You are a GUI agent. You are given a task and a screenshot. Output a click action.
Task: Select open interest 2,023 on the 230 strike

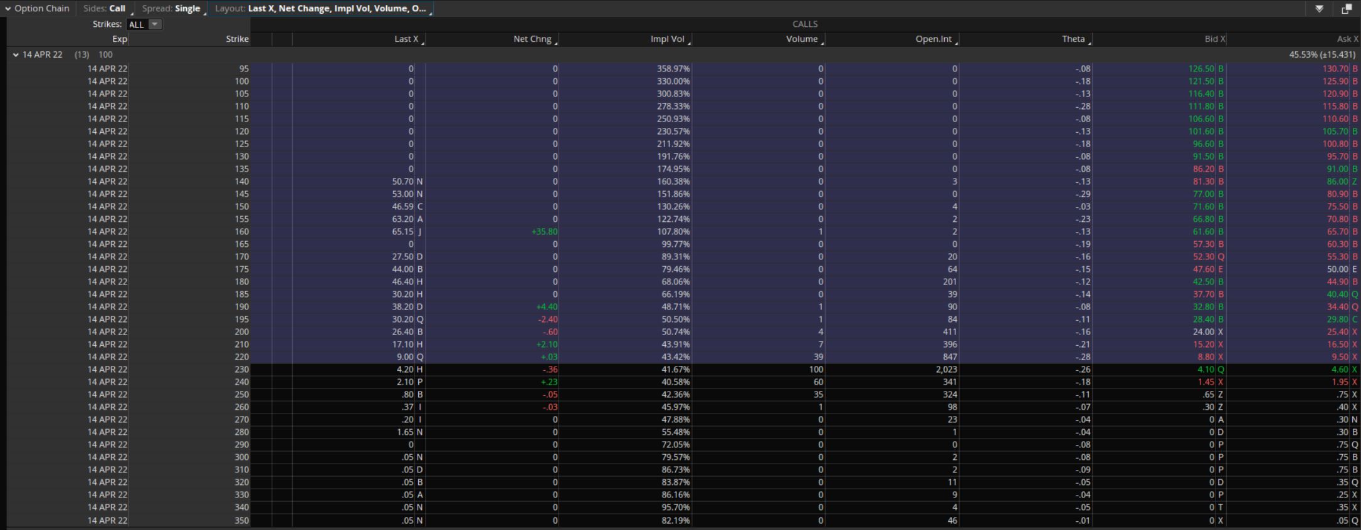945,370
